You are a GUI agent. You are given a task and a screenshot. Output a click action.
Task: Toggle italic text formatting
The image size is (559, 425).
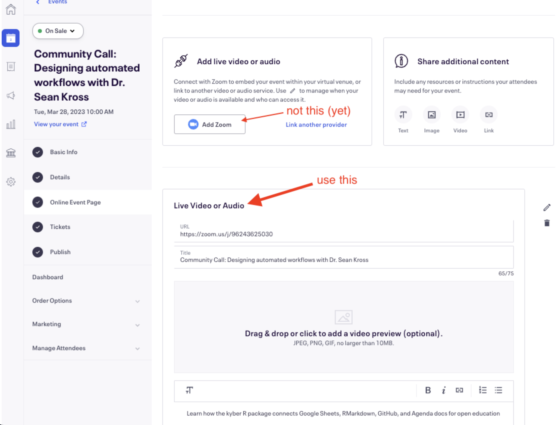tap(444, 390)
